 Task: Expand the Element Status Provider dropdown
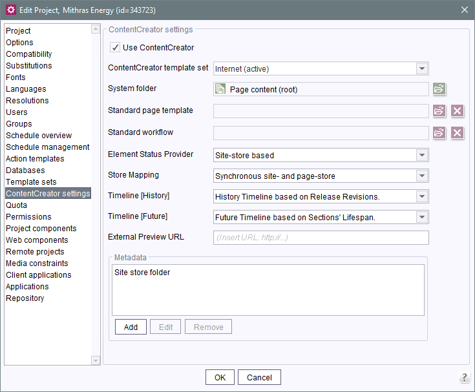point(421,155)
